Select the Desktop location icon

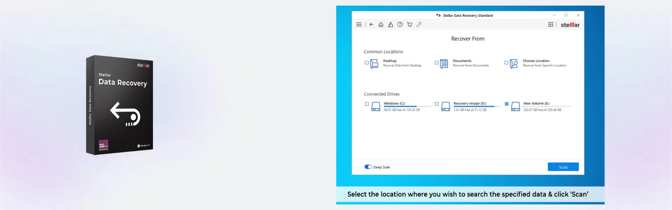tap(374, 64)
